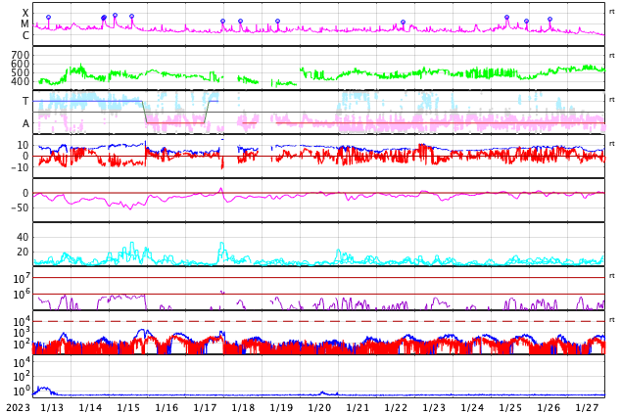Click the 'C' flare class axis label

point(25,35)
